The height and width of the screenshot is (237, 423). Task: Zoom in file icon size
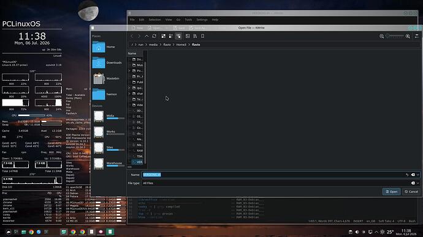coord(408,36)
